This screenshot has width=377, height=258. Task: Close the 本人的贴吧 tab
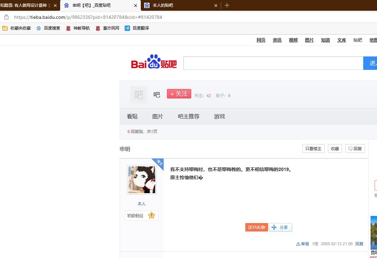click(x=216, y=5)
